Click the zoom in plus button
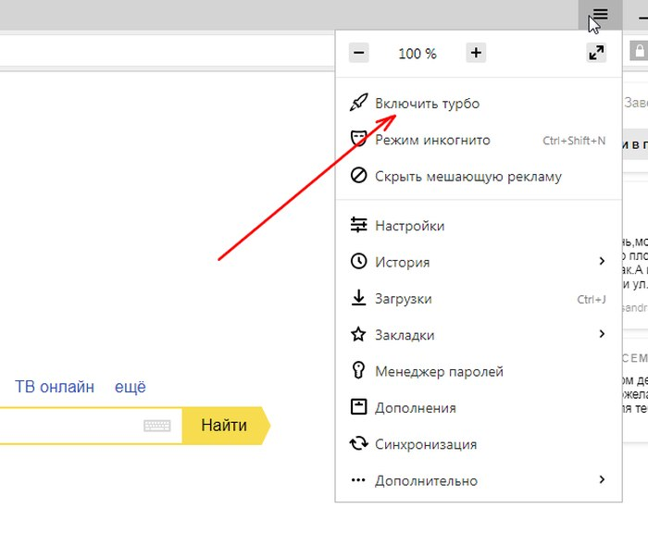 [x=476, y=53]
